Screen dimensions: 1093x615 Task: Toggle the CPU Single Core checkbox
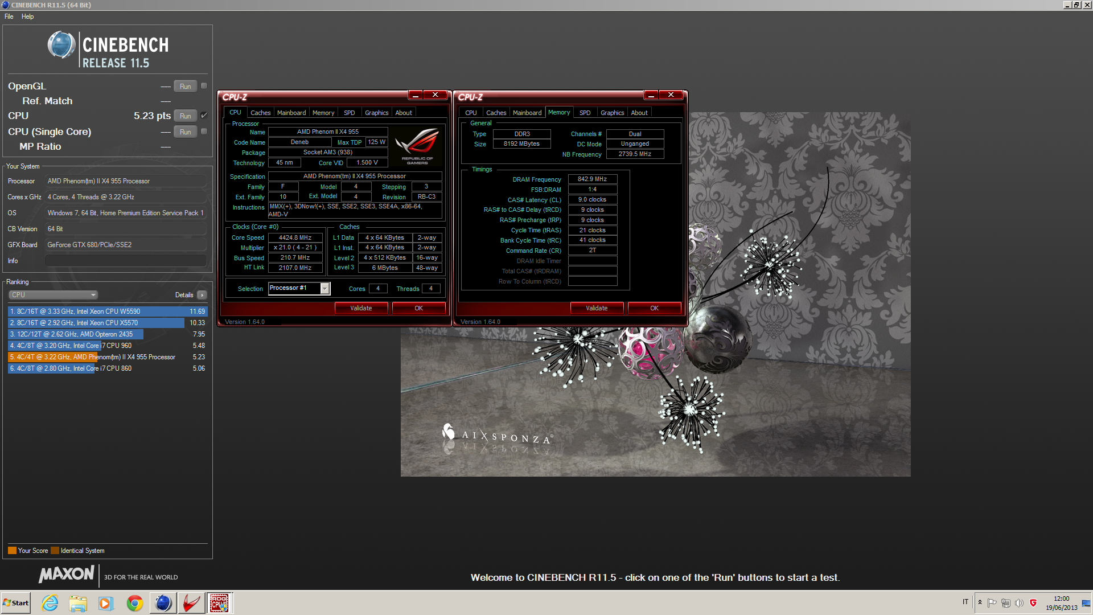(x=204, y=132)
